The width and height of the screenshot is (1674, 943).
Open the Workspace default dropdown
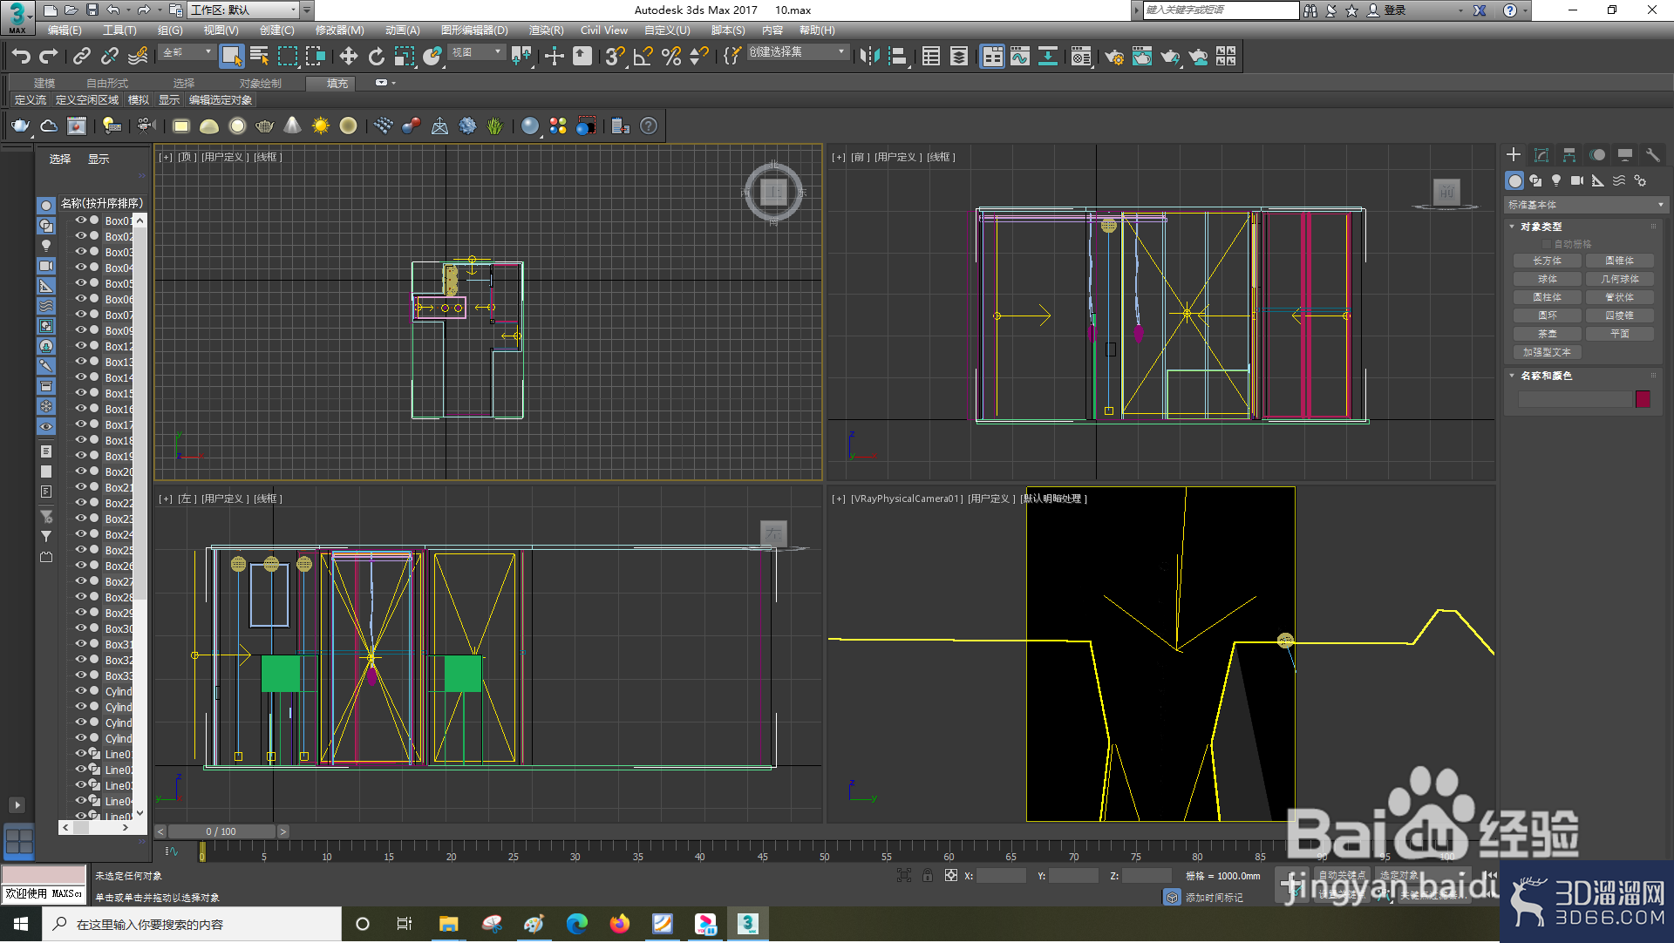[x=242, y=10]
